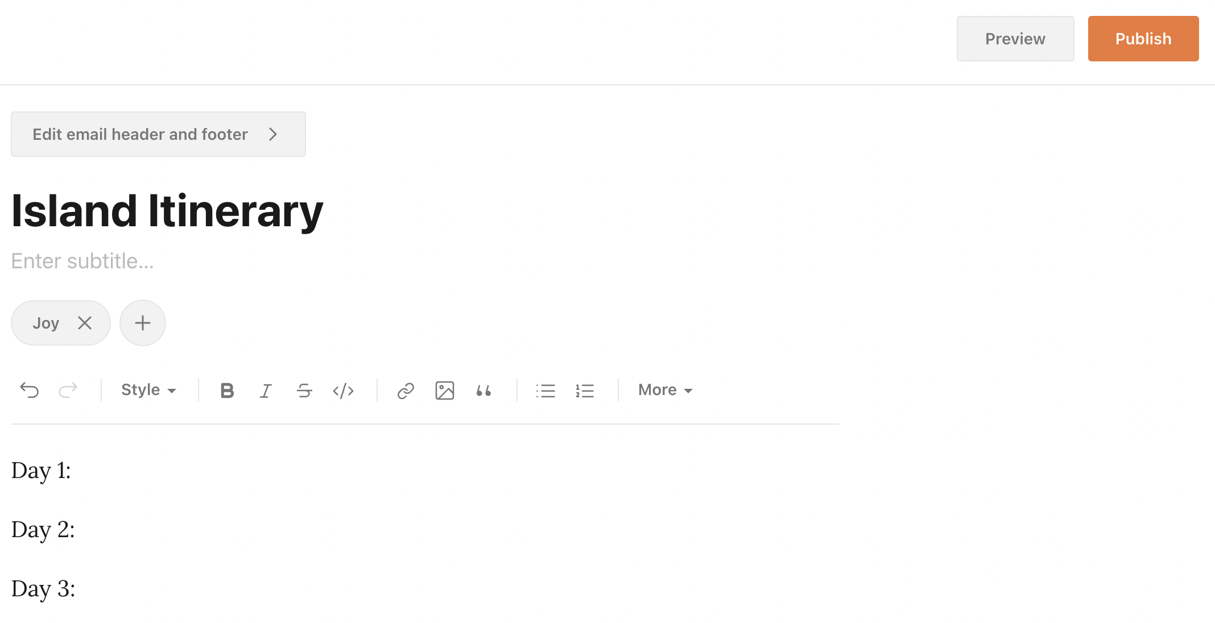Viewport: 1215px width, 623px height.
Task: Click the add new tag plus button
Action: click(x=142, y=323)
